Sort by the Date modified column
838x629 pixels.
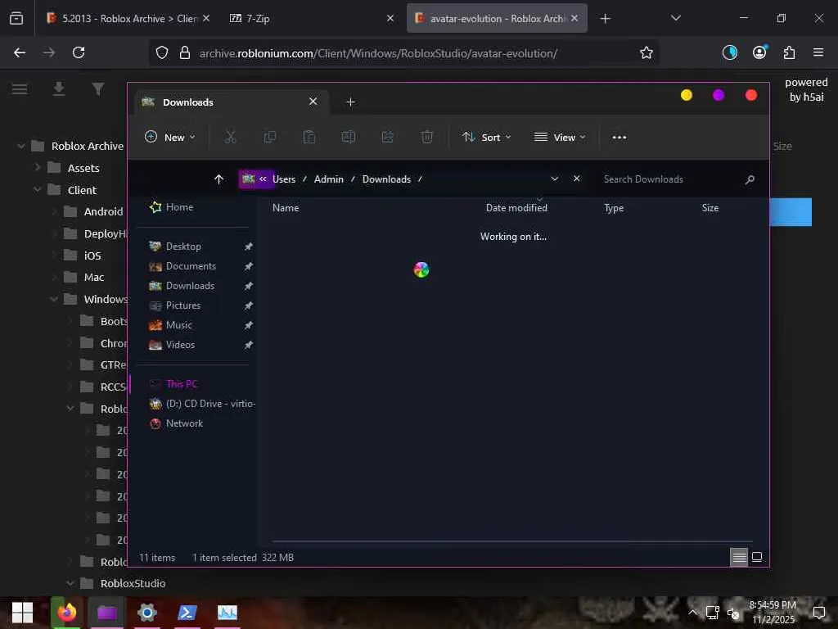516,207
